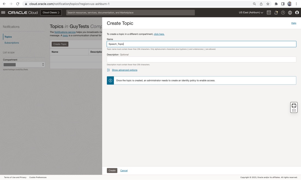Screen dimensions: 301x181
Task: Open the browser zoom magnifier icon
Action: 254,4
